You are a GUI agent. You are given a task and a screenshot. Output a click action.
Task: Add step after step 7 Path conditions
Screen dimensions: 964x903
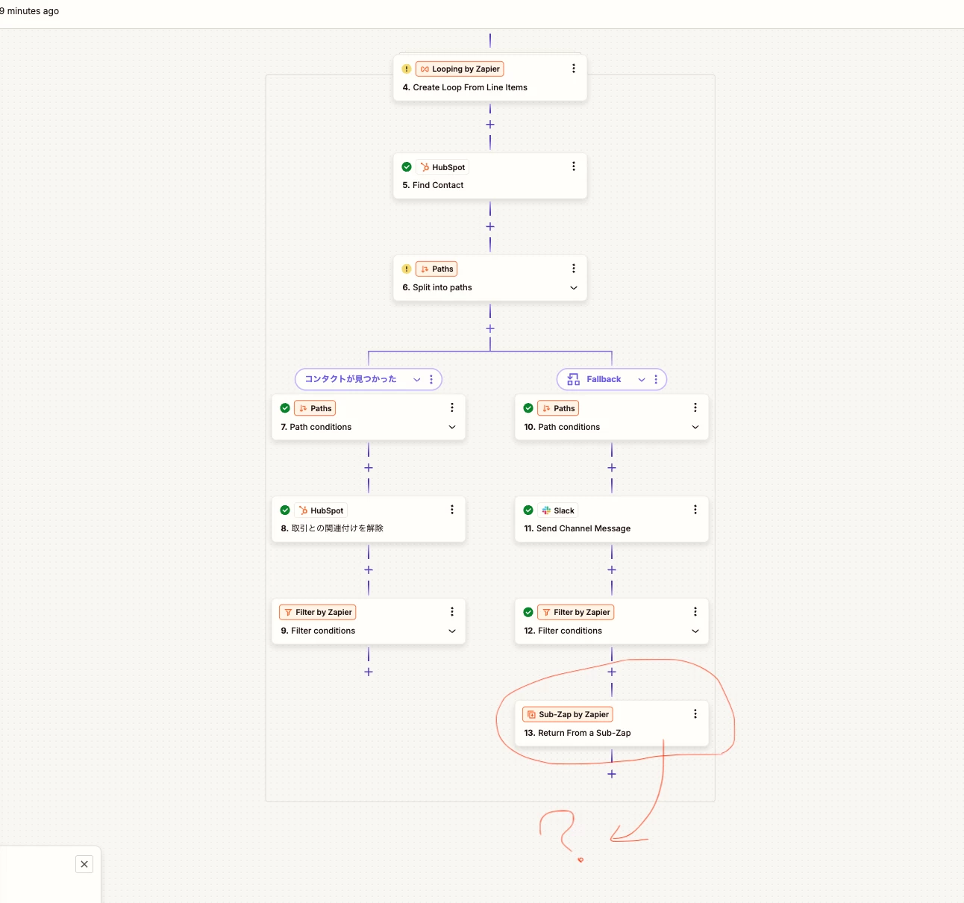369,468
